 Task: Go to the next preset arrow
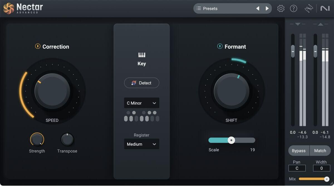click(x=267, y=9)
